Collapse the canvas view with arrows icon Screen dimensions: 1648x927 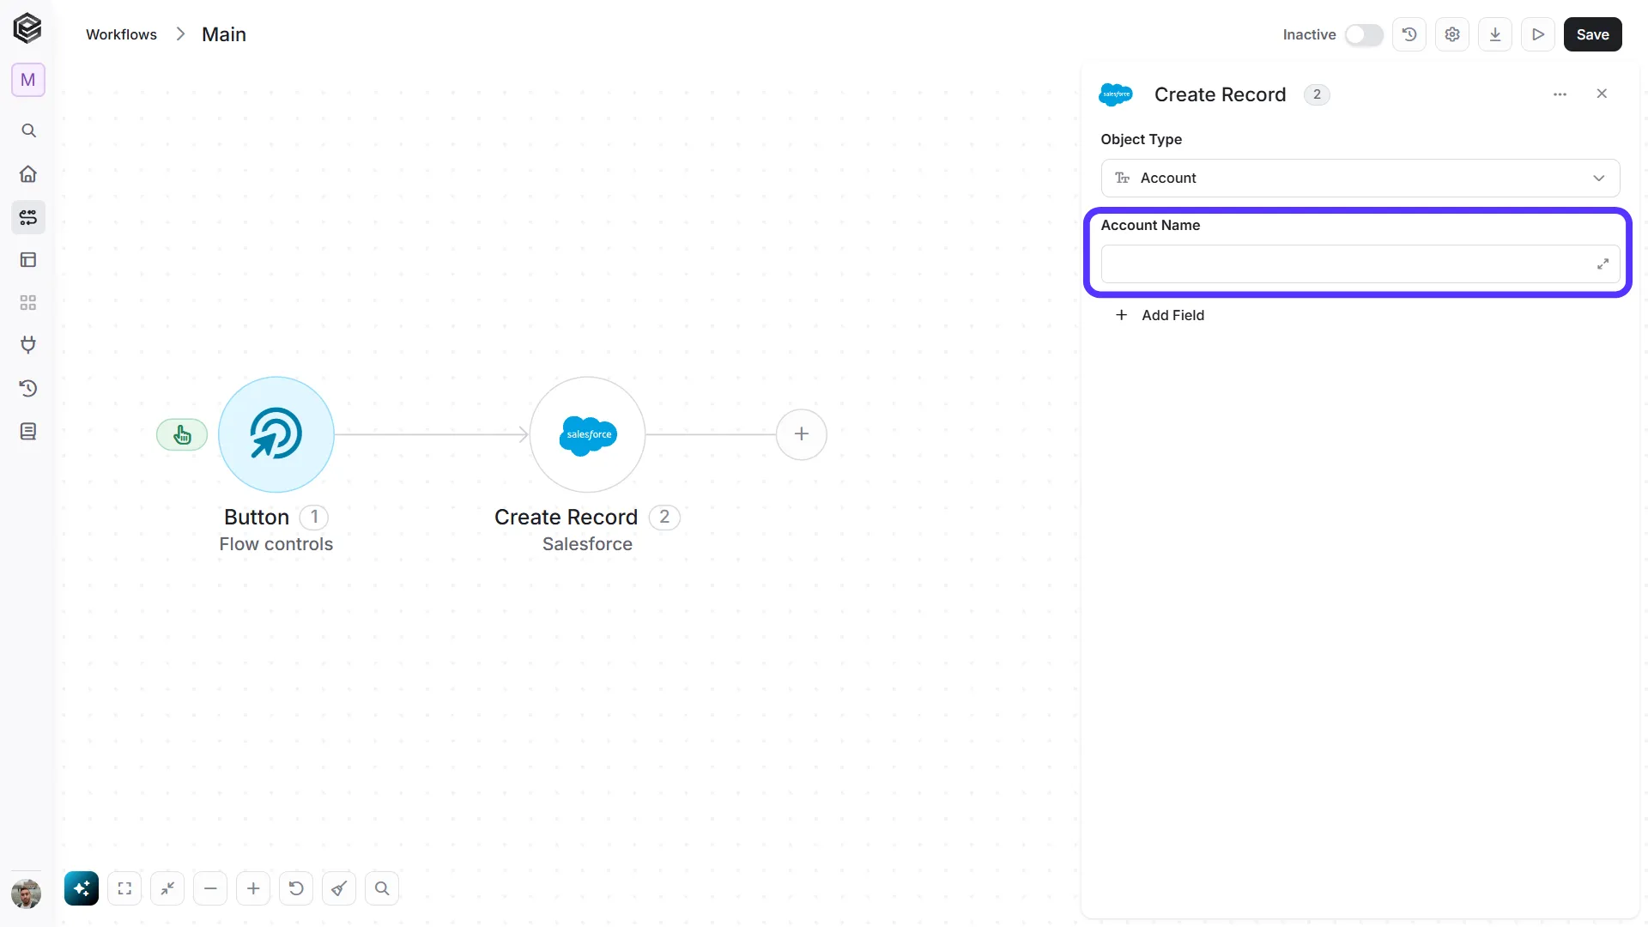[x=167, y=888]
